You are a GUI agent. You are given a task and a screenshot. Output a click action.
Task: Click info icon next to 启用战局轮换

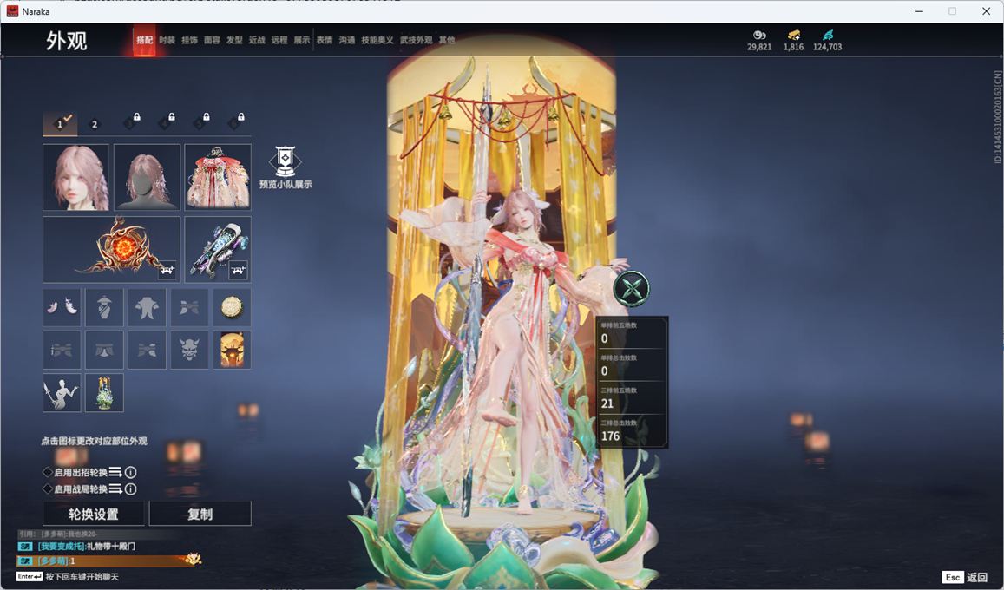[131, 488]
